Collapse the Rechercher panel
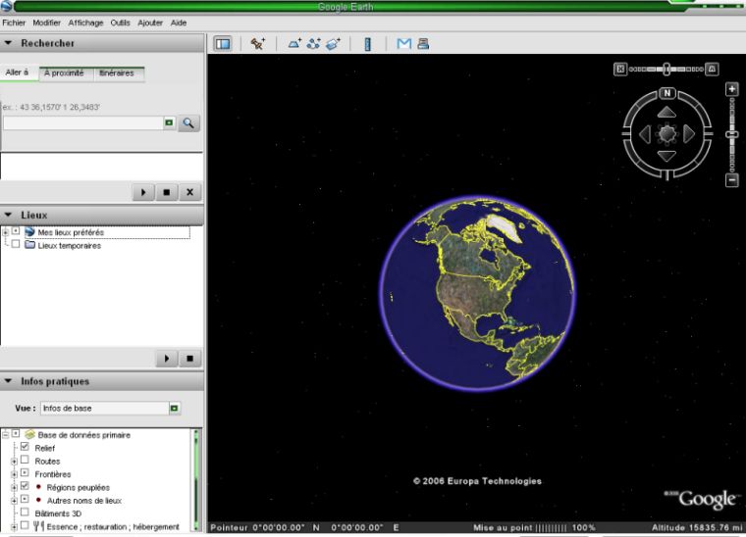 click(8, 43)
